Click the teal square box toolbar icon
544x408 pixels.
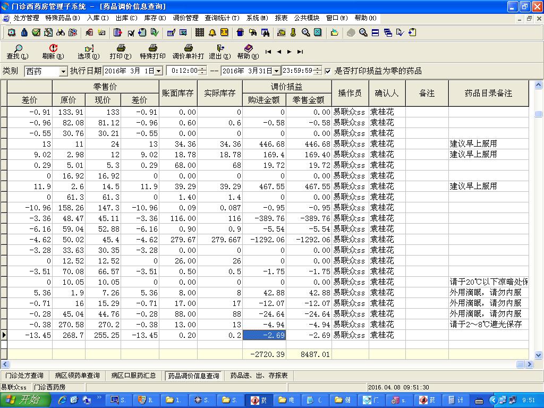[318, 32]
